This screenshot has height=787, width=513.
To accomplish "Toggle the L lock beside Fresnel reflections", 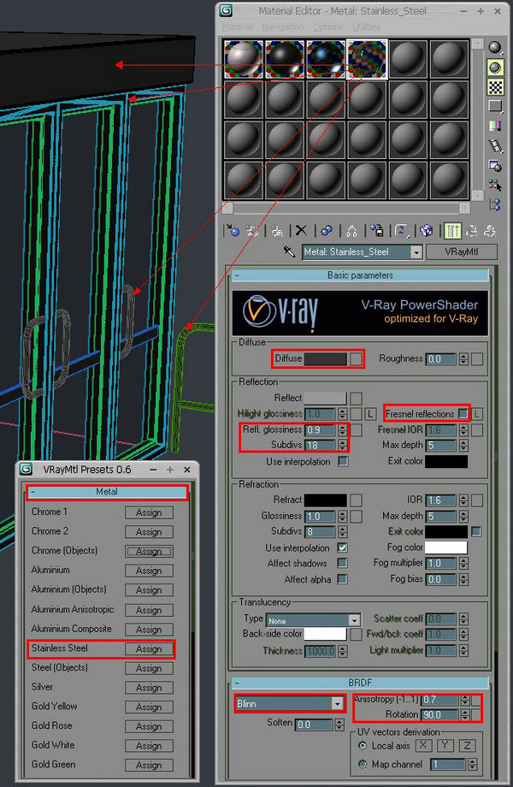I will coord(477,414).
